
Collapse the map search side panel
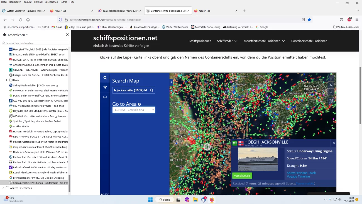171,82
